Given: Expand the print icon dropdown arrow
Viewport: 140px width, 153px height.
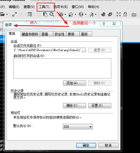Looking at the screenshot, I should tap(65, 15).
